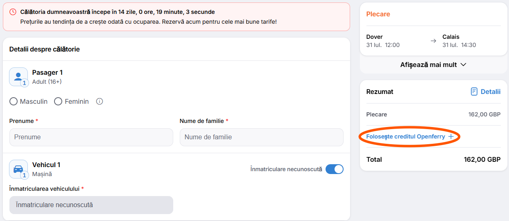Select the Masculin radio button

tap(14, 101)
